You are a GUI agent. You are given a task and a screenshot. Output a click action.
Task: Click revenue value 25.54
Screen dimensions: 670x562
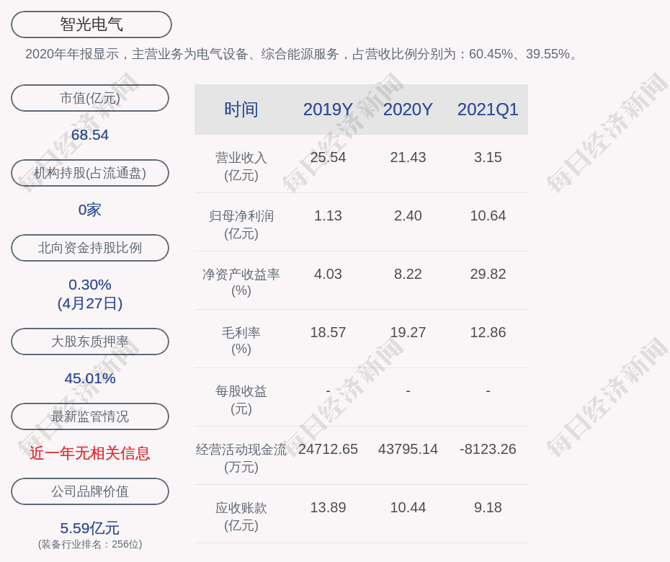click(328, 157)
